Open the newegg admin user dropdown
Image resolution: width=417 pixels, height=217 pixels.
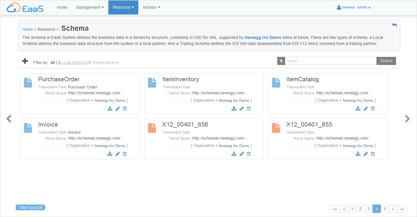(x=354, y=8)
